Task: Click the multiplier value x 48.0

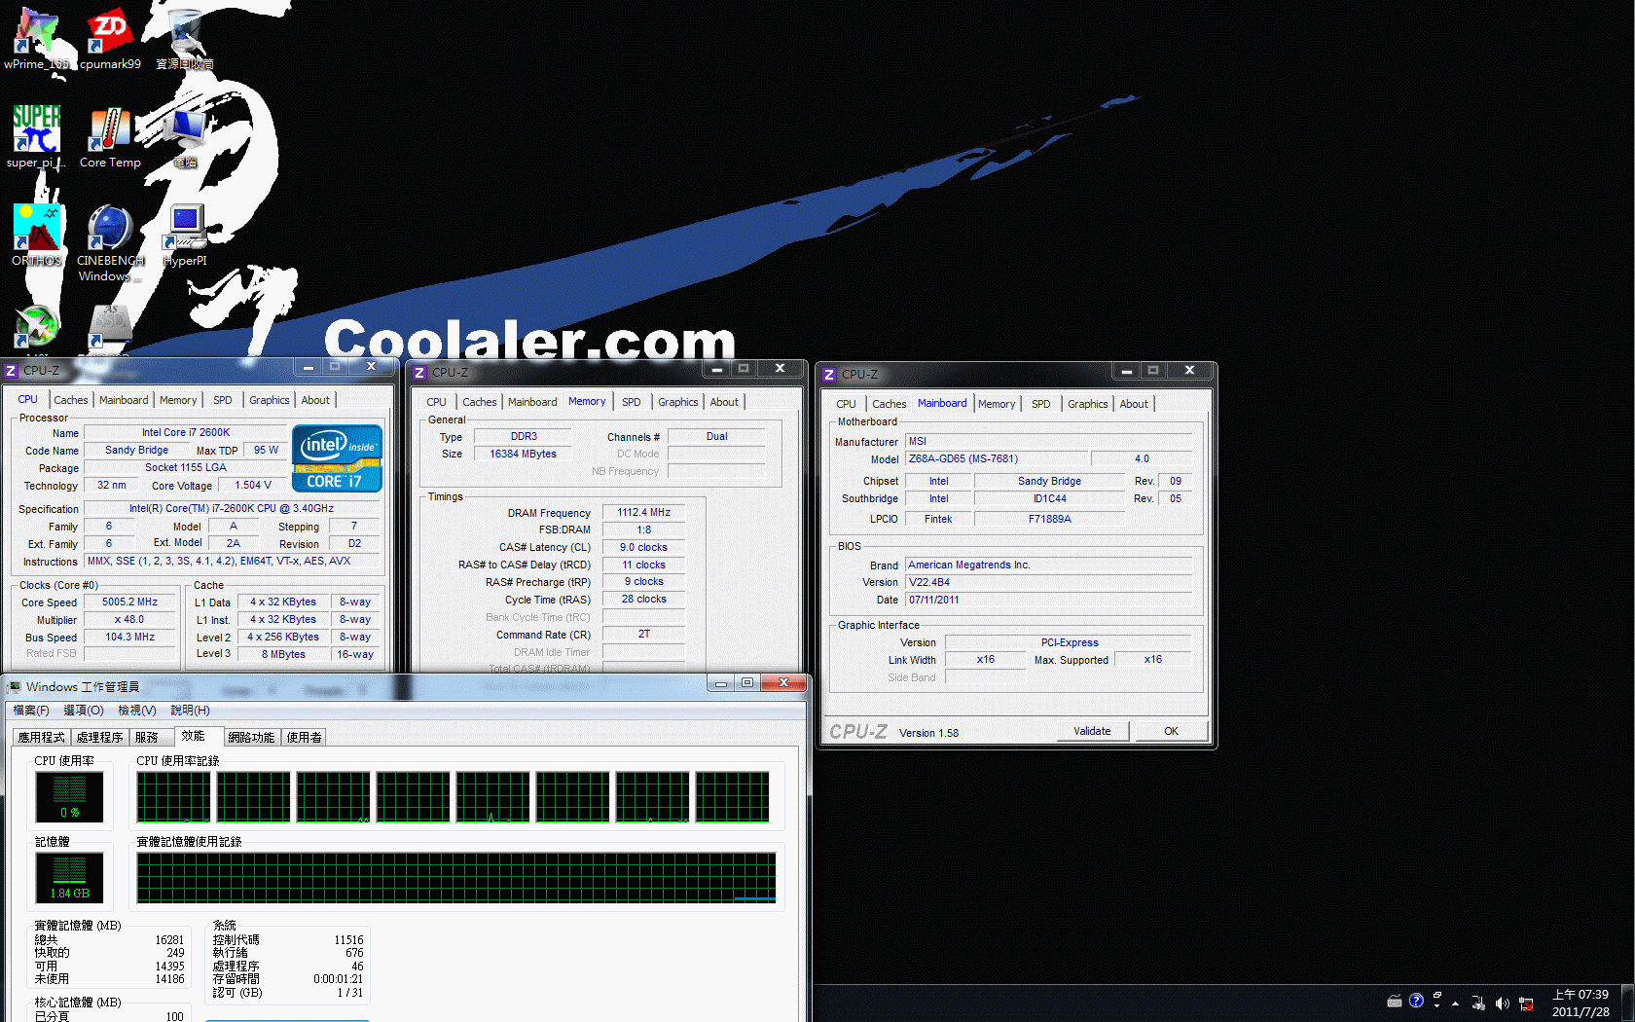Action: tap(129, 620)
